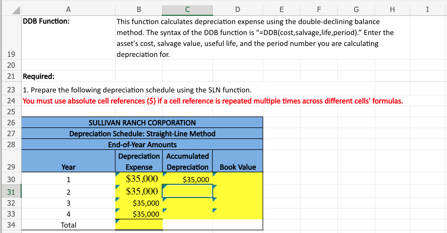447x233 pixels.
Task: Select row 28 header
Action: click(x=11, y=144)
